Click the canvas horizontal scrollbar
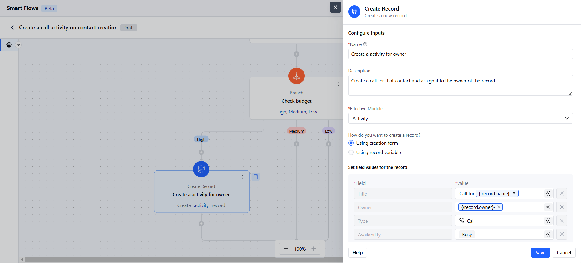The image size is (581, 263). pos(184,260)
